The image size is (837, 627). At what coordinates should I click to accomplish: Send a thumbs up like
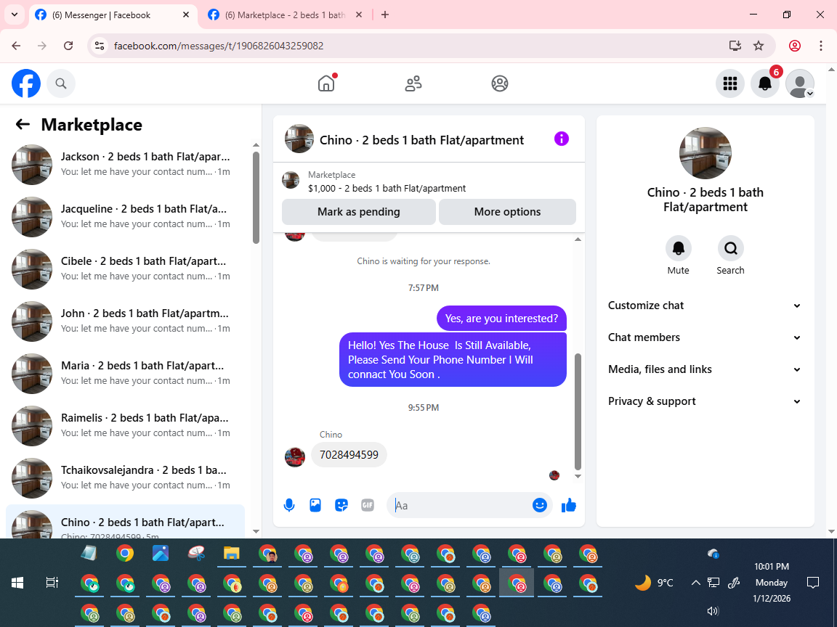(x=569, y=505)
